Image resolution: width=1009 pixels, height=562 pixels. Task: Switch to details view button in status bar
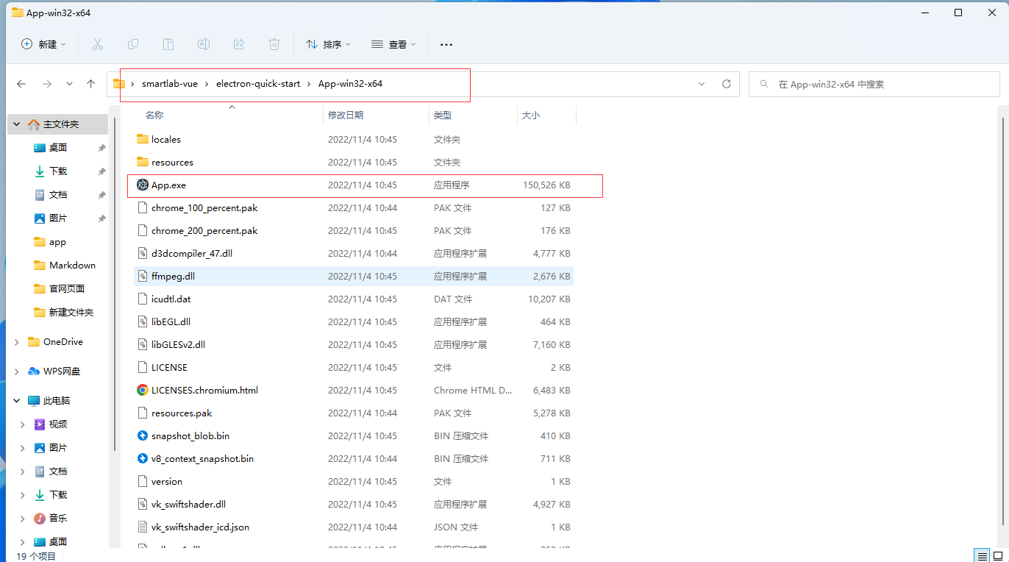(982, 555)
